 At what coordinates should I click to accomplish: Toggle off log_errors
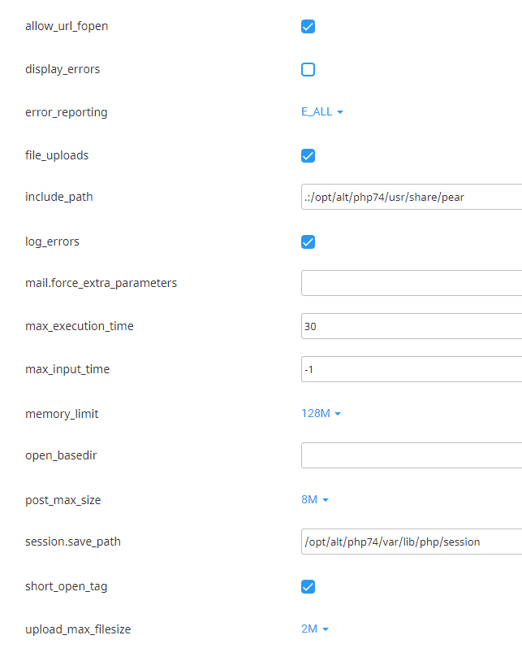coord(308,241)
